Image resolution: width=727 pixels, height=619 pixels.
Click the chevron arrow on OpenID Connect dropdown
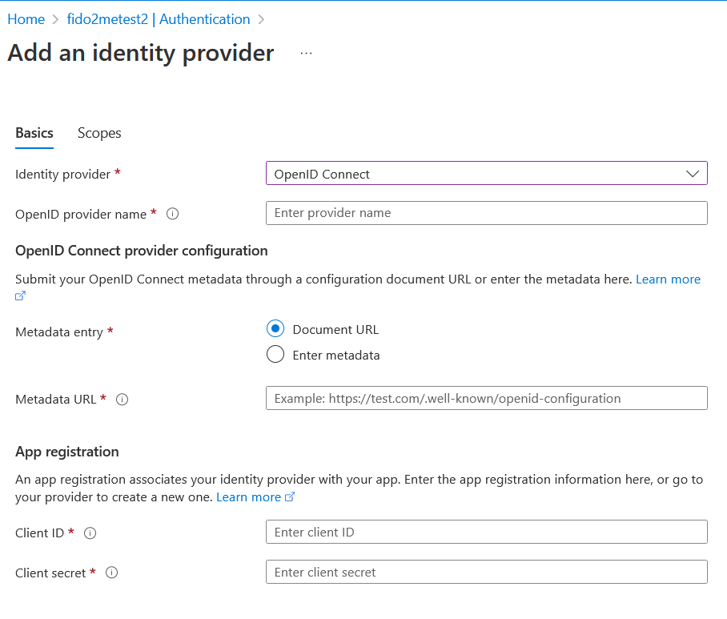tap(693, 174)
